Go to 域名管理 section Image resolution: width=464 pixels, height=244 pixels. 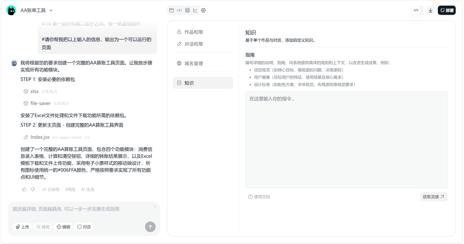(x=193, y=64)
